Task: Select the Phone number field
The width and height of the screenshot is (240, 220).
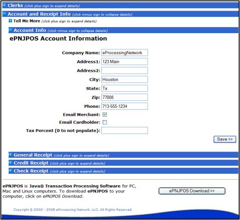Action: pos(125,106)
